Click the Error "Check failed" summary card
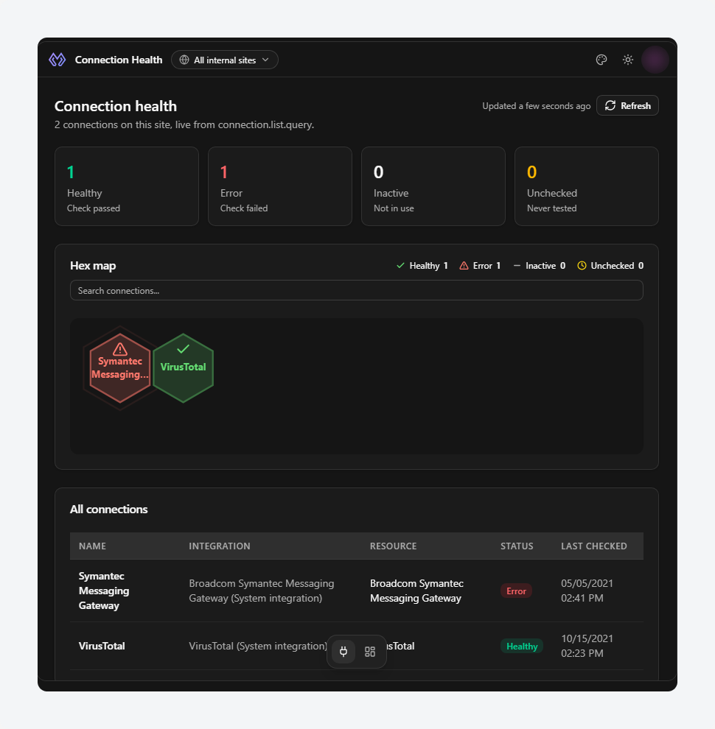 tap(280, 186)
